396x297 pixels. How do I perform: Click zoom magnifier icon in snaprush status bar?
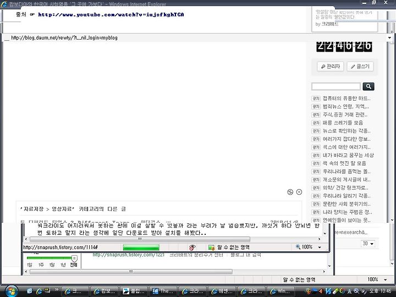click(298, 247)
